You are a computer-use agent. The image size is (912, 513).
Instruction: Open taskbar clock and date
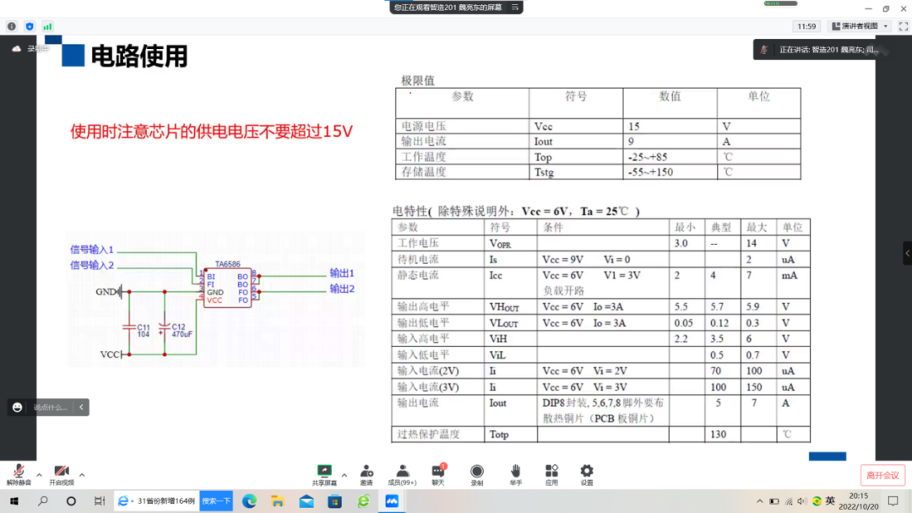coord(859,501)
